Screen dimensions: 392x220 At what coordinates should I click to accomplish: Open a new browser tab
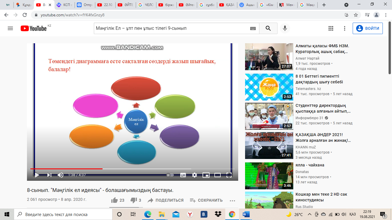point(324,5)
